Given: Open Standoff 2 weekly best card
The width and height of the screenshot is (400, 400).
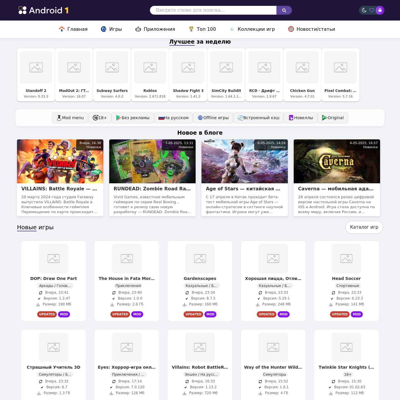Looking at the screenshot, I should (x=36, y=75).
